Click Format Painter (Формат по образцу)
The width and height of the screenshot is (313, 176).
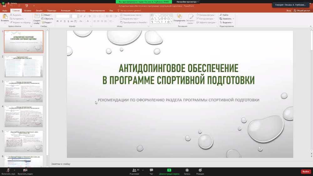[20, 22]
